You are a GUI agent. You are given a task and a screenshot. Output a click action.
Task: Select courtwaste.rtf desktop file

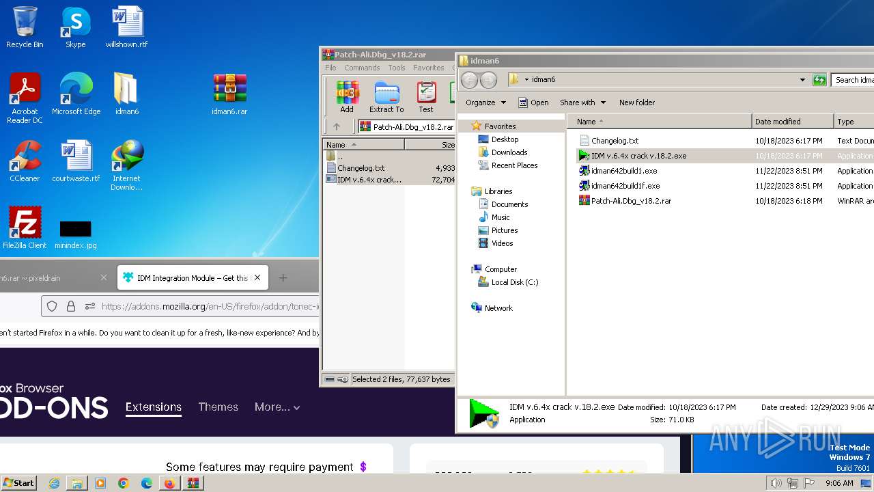pyautogui.click(x=76, y=161)
